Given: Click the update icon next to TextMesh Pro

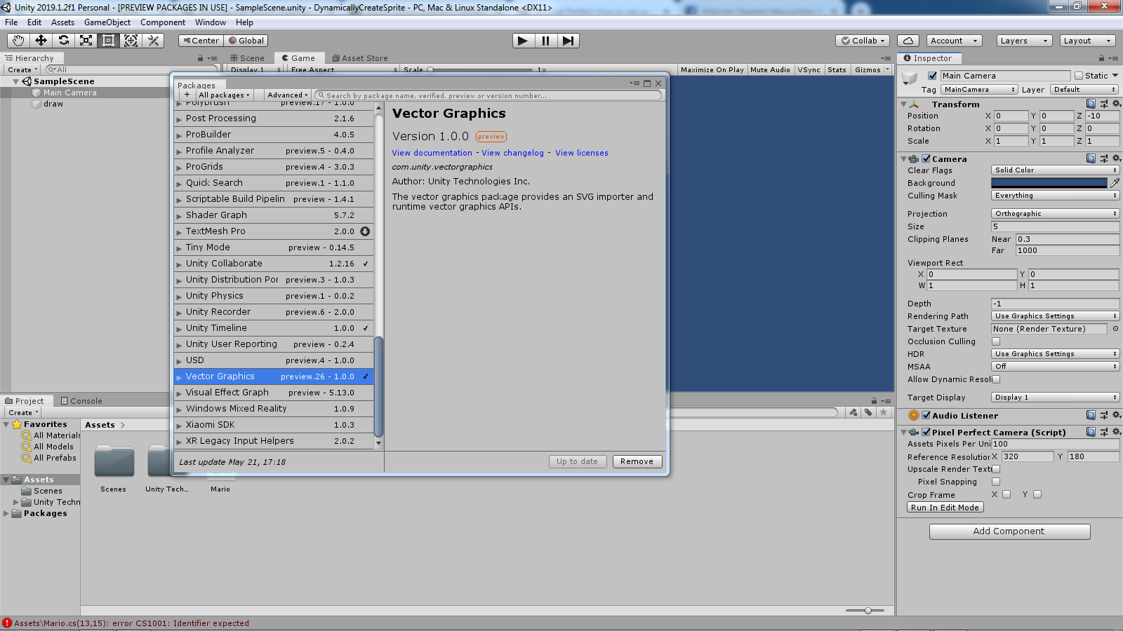Looking at the screenshot, I should click(365, 231).
